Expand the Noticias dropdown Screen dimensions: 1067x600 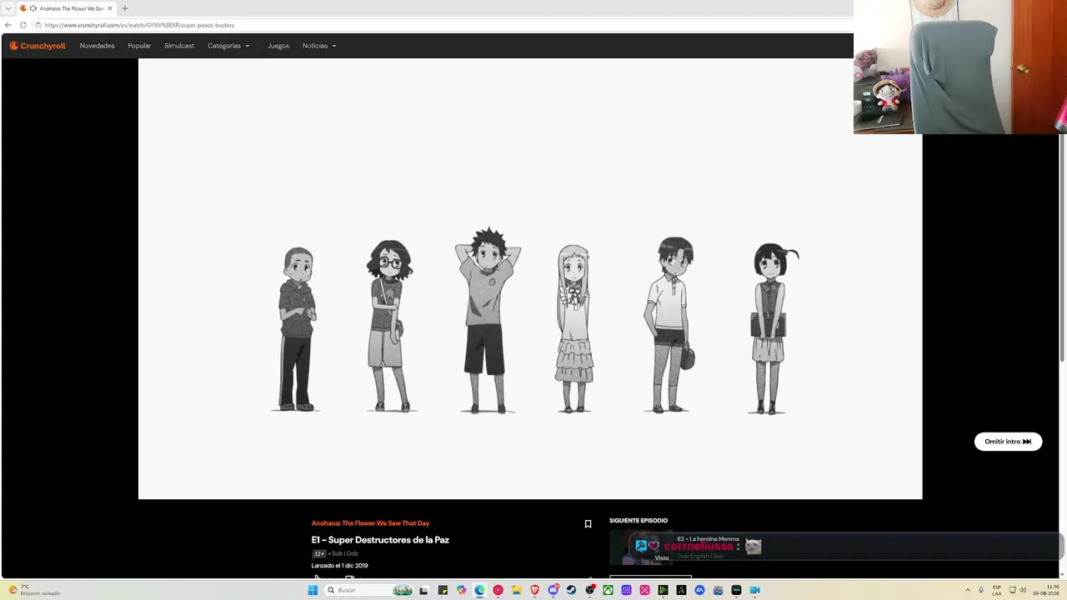click(319, 46)
